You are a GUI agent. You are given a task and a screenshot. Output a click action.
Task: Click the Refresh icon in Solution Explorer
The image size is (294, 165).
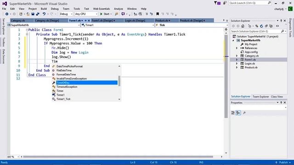pos(261,26)
